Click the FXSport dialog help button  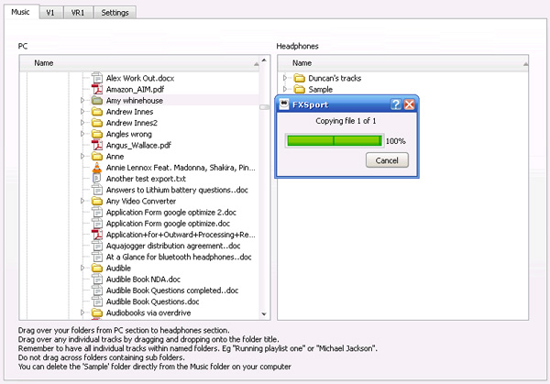pos(396,104)
